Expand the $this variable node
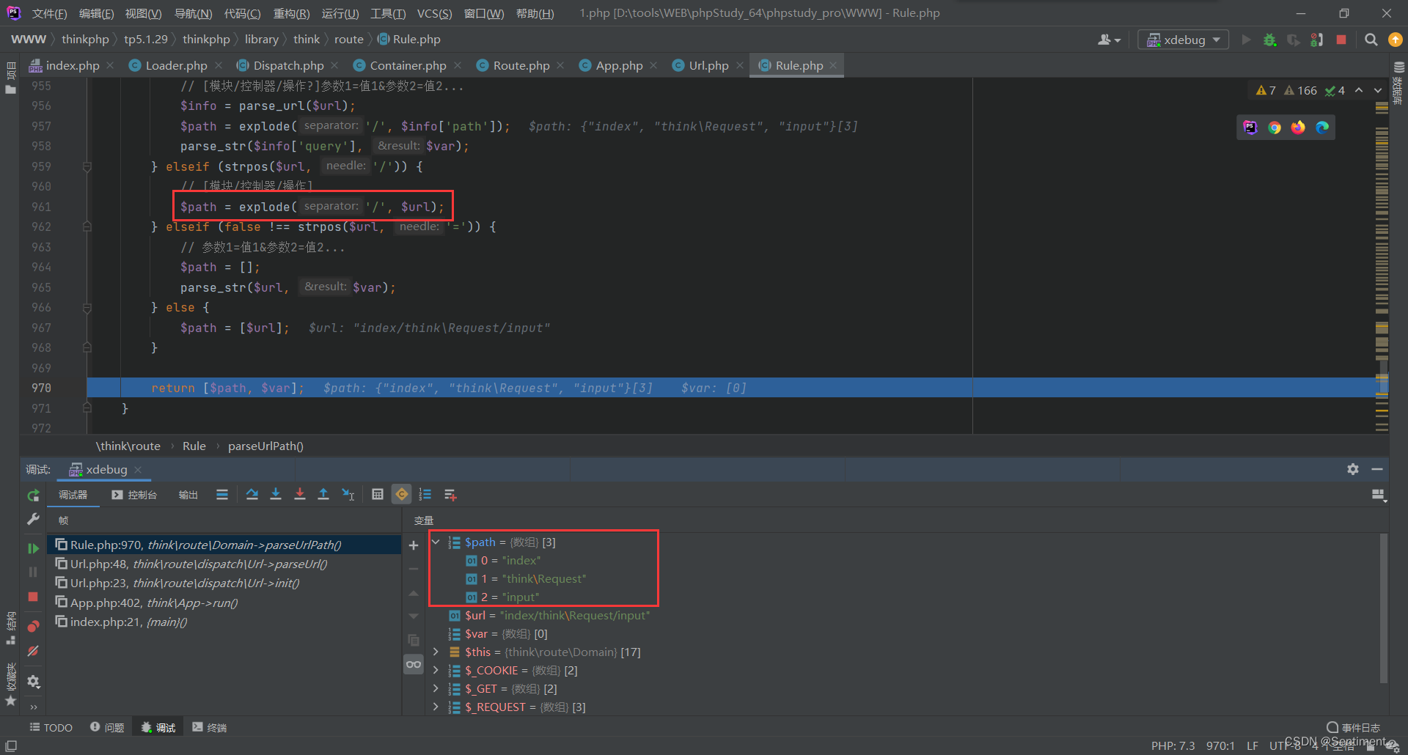1408x755 pixels. [436, 652]
